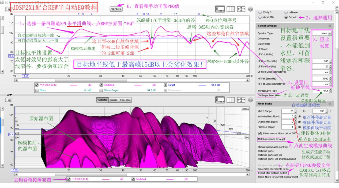Select the frequency gridlines icon above the SPL graph
This screenshot has height=188, width=339.
click(231, 9)
